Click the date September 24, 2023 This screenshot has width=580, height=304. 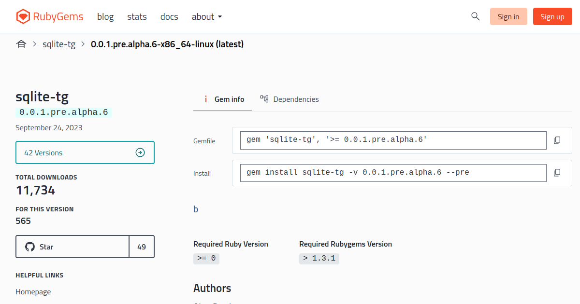point(49,128)
